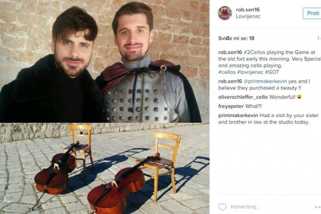Open rob.sen16 username in the reply comment
321x214 pixels.
230,81
